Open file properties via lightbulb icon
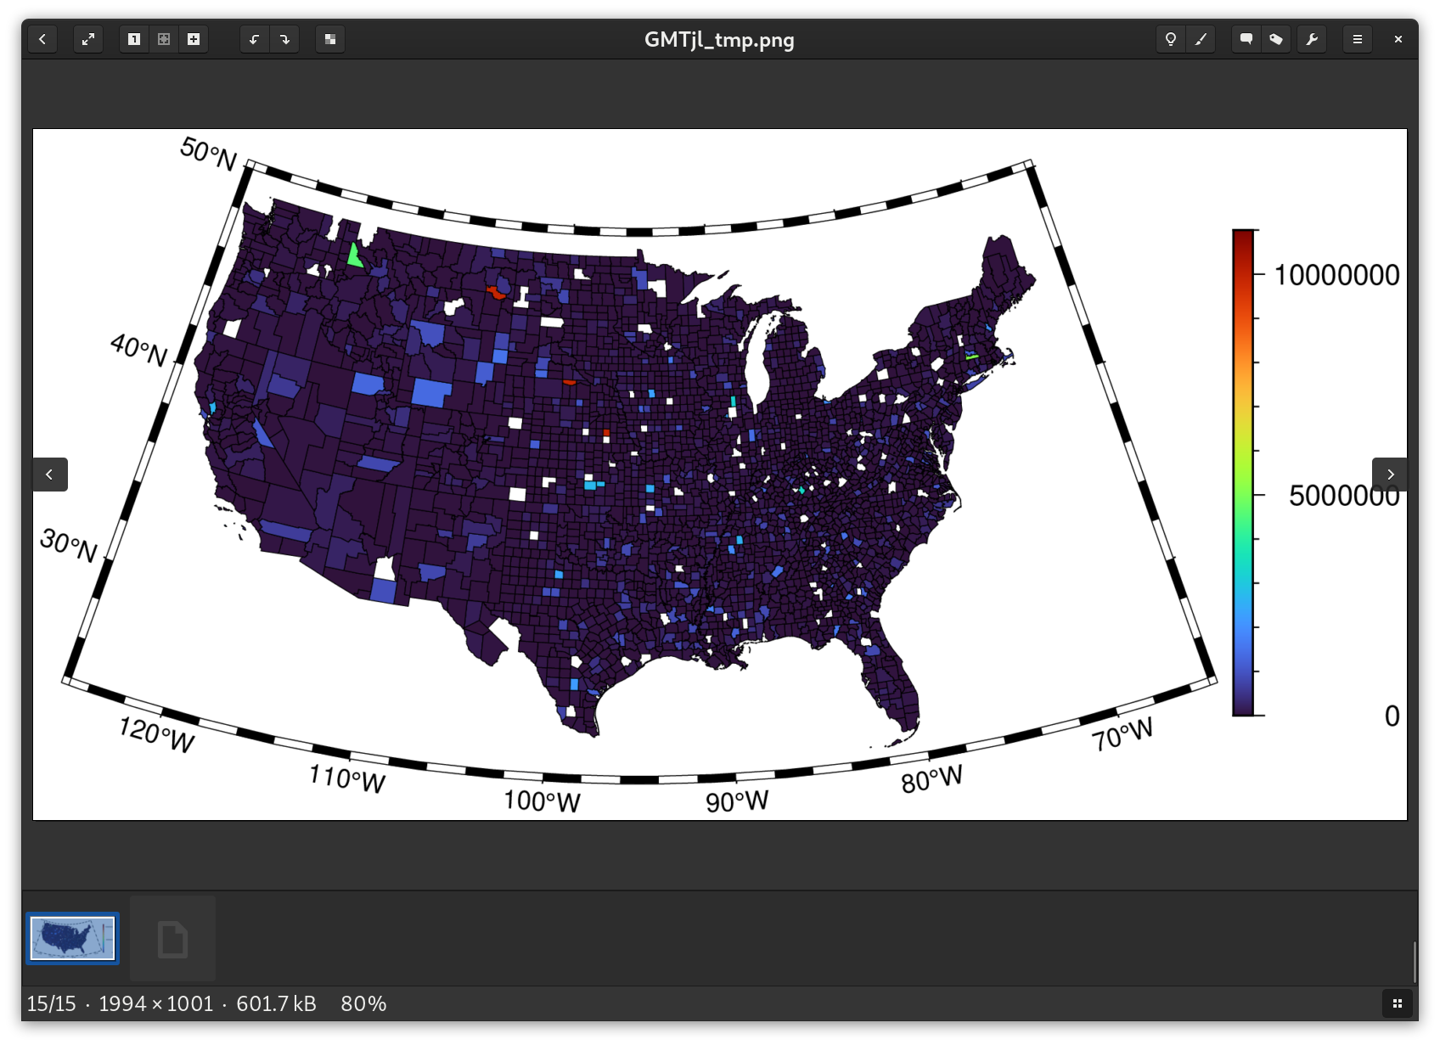 pyautogui.click(x=1171, y=39)
